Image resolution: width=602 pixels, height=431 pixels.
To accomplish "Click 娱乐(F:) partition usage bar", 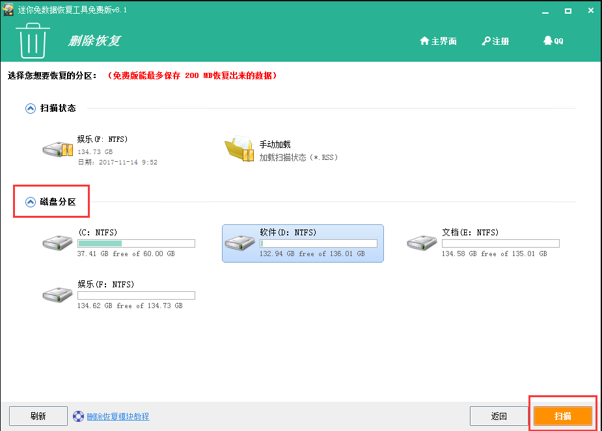I will pyautogui.click(x=136, y=295).
